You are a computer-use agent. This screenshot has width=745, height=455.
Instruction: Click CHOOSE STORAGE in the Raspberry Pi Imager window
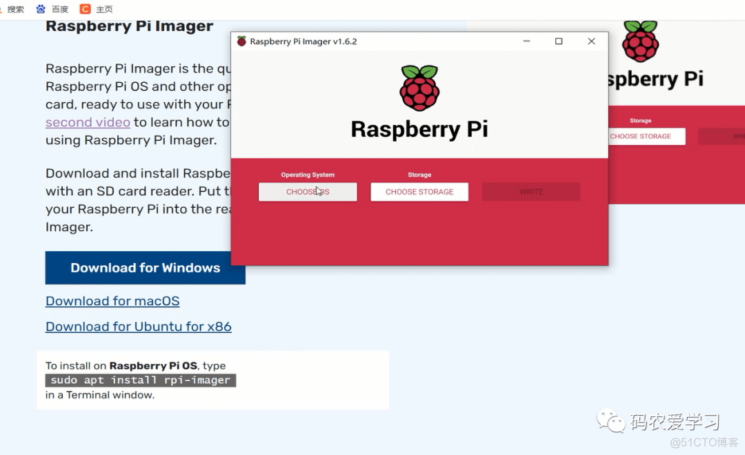[419, 192]
